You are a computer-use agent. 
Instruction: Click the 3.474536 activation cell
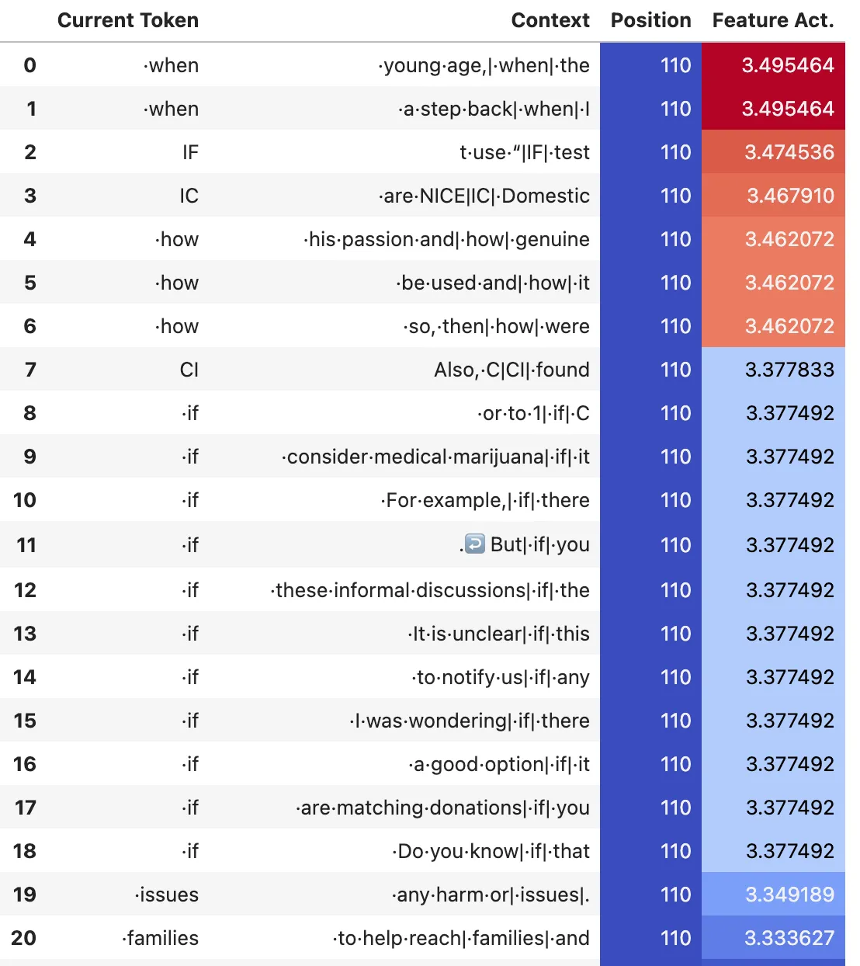[x=773, y=151]
